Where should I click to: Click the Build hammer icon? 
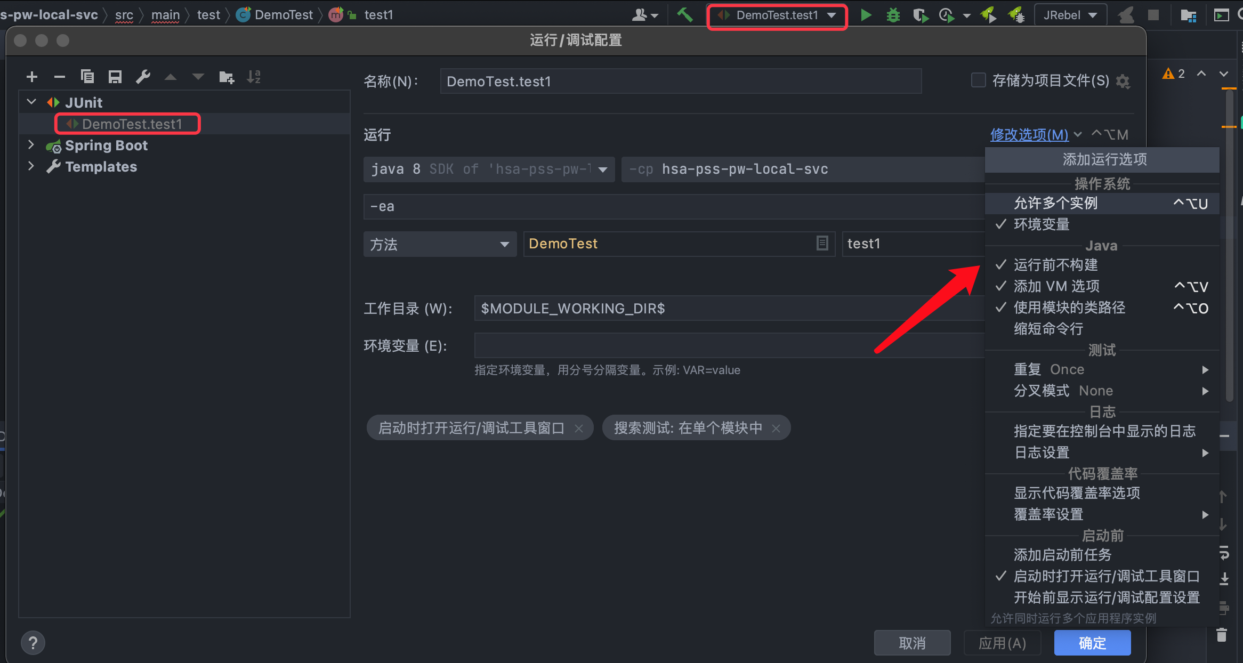[684, 15]
